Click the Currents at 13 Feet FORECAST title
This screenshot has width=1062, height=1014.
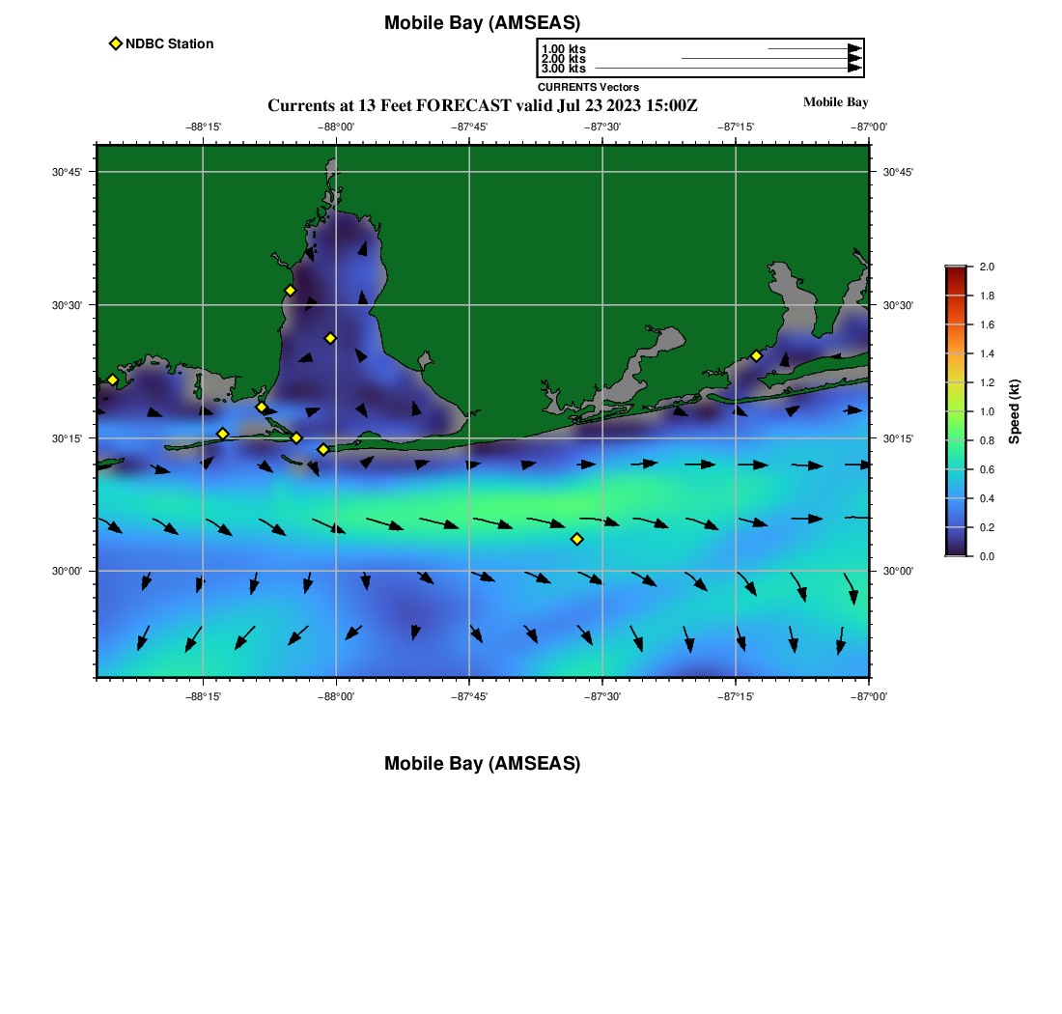482,105
